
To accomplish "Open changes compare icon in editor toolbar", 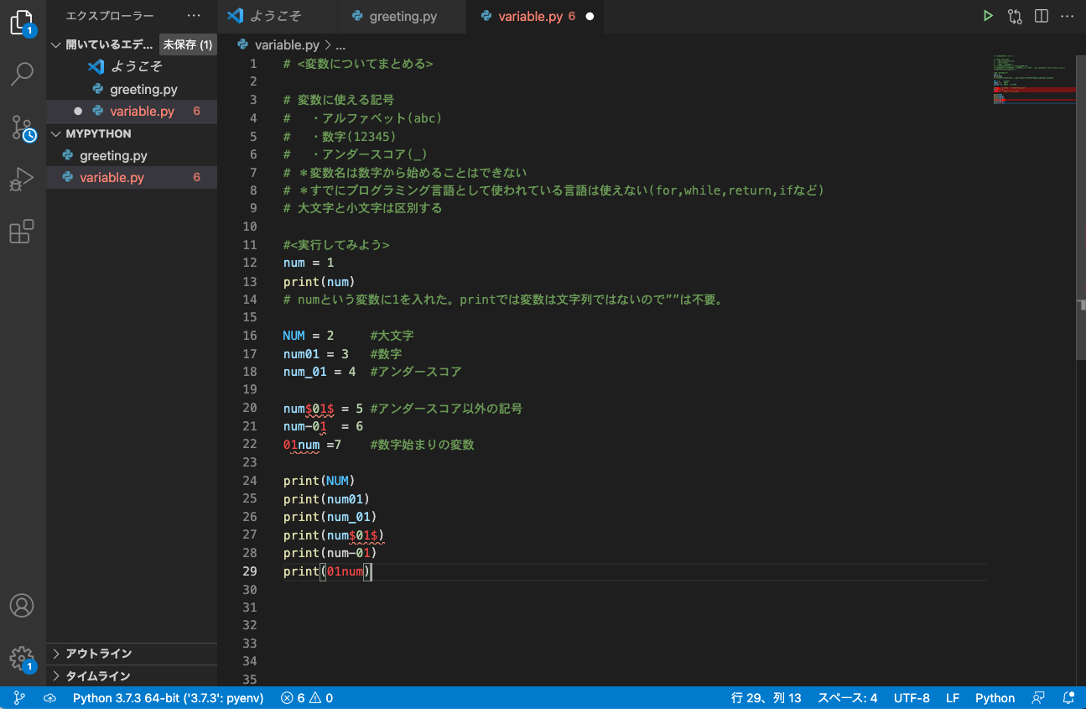I will tap(1015, 16).
